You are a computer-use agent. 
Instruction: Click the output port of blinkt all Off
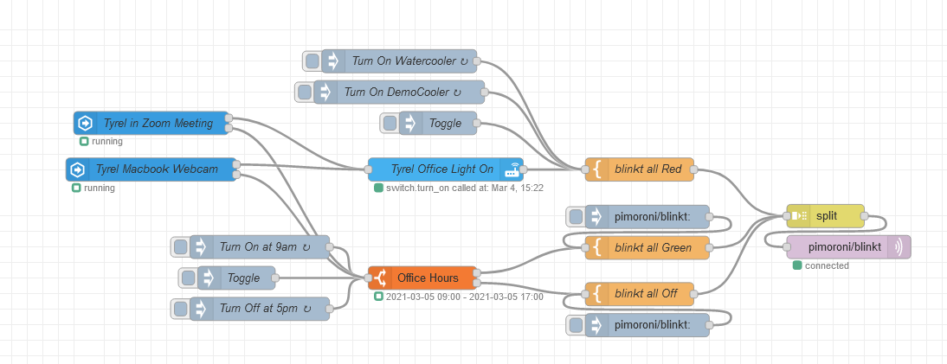694,294
